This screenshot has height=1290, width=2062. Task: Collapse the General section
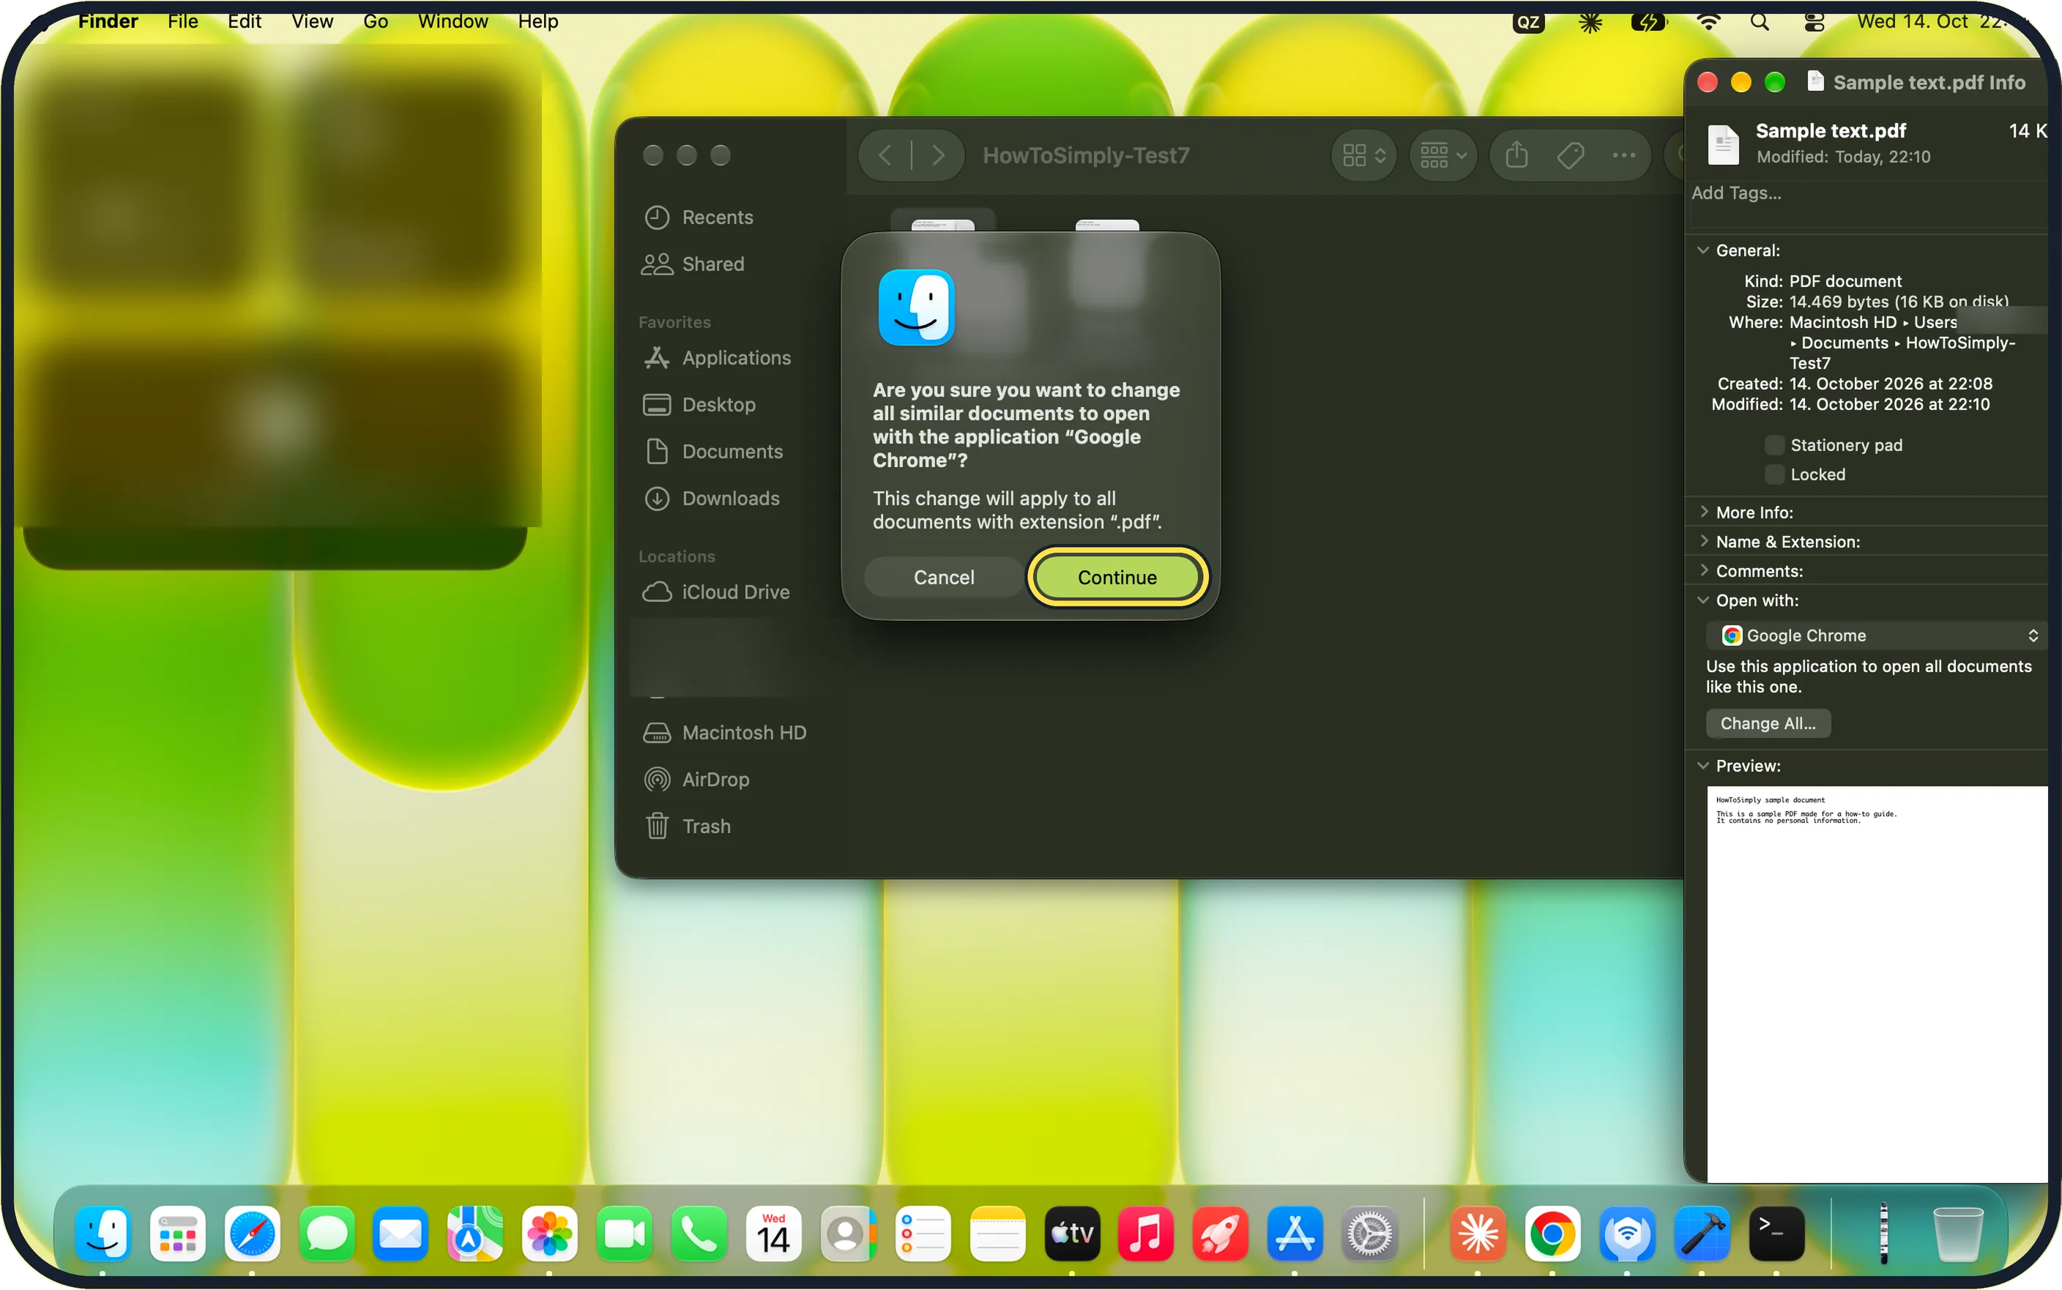pyautogui.click(x=1704, y=251)
